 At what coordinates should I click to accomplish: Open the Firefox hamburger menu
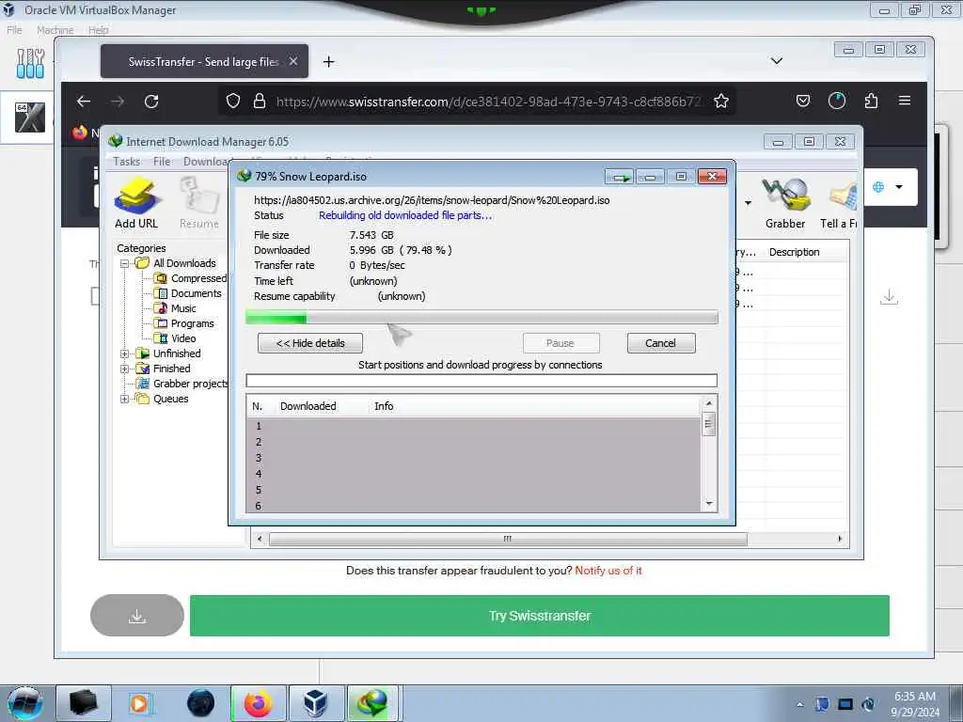(905, 100)
